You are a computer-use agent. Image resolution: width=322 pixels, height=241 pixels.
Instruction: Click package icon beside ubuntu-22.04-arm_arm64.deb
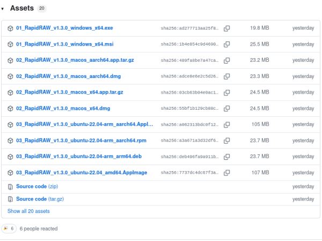coord(10,157)
